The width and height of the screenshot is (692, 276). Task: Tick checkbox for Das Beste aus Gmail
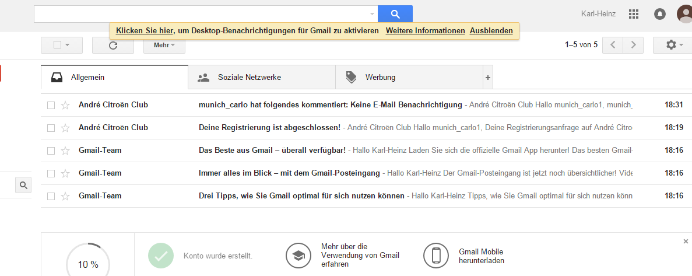click(x=51, y=151)
